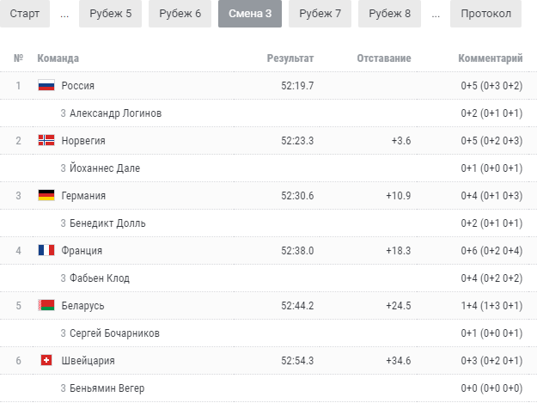Open athlete Александр Логинов

[x=115, y=113]
